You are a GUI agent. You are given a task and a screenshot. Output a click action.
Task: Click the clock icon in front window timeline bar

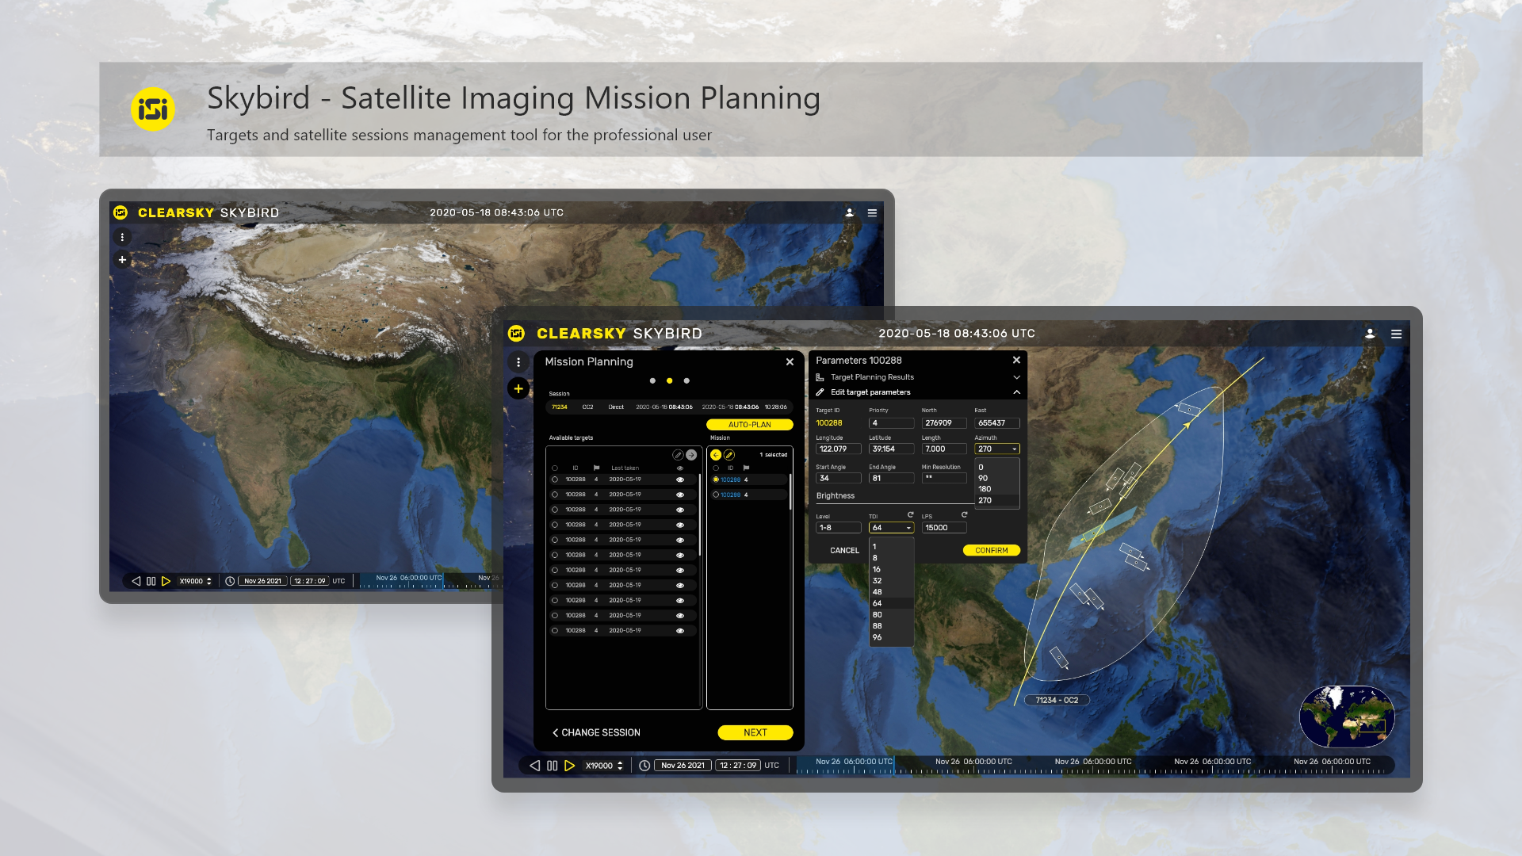point(644,766)
